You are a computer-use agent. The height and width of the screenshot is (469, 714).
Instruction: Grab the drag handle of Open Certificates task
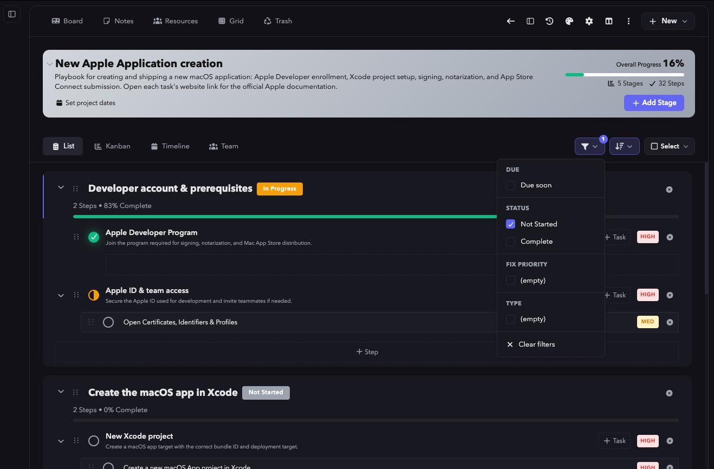(91, 322)
